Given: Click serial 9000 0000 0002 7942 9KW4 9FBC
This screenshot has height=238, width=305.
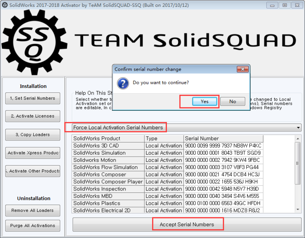Looking at the screenshot, I should click(223, 160).
